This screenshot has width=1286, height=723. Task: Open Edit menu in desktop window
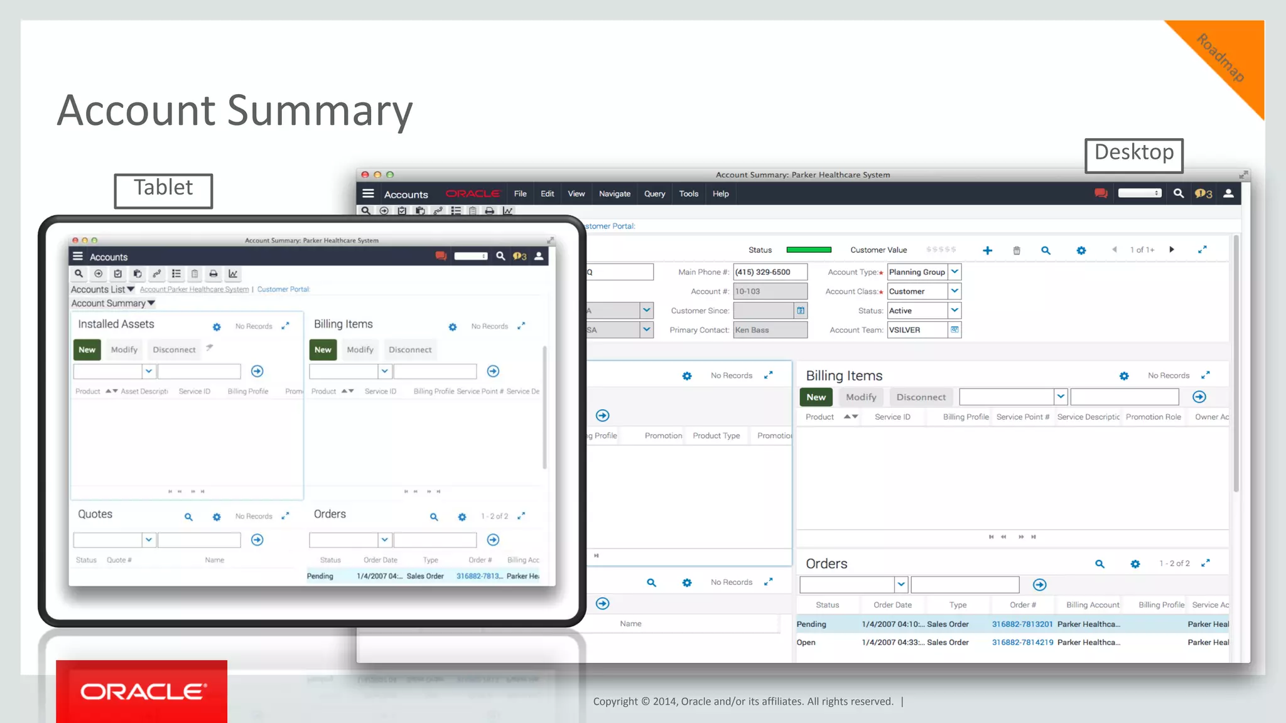[548, 194]
